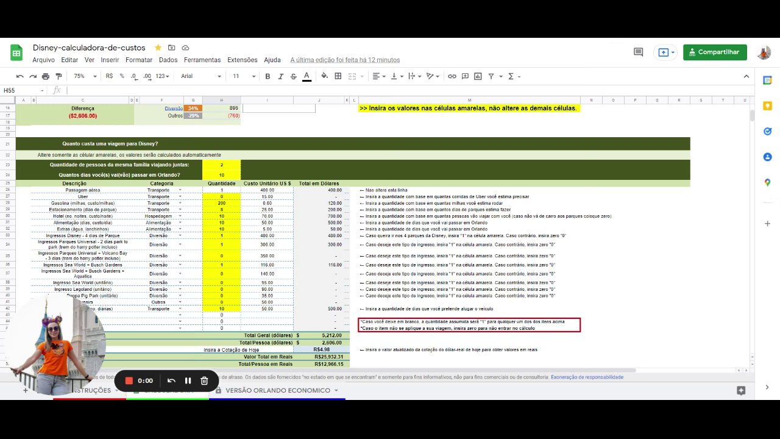The height and width of the screenshot is (439, 780).
Task: Open Google Keep in the side panel
Action: 768,105
